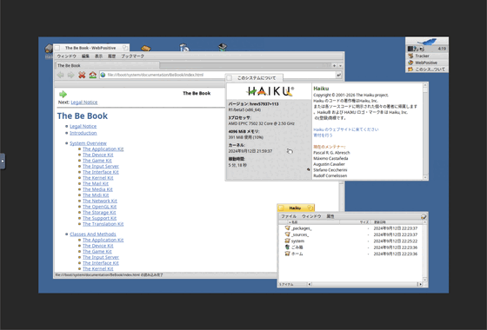Click Haiku website link in About window
Image resolution: width=487 pixels, height=330 pixels.
click(x=346, y=129)
